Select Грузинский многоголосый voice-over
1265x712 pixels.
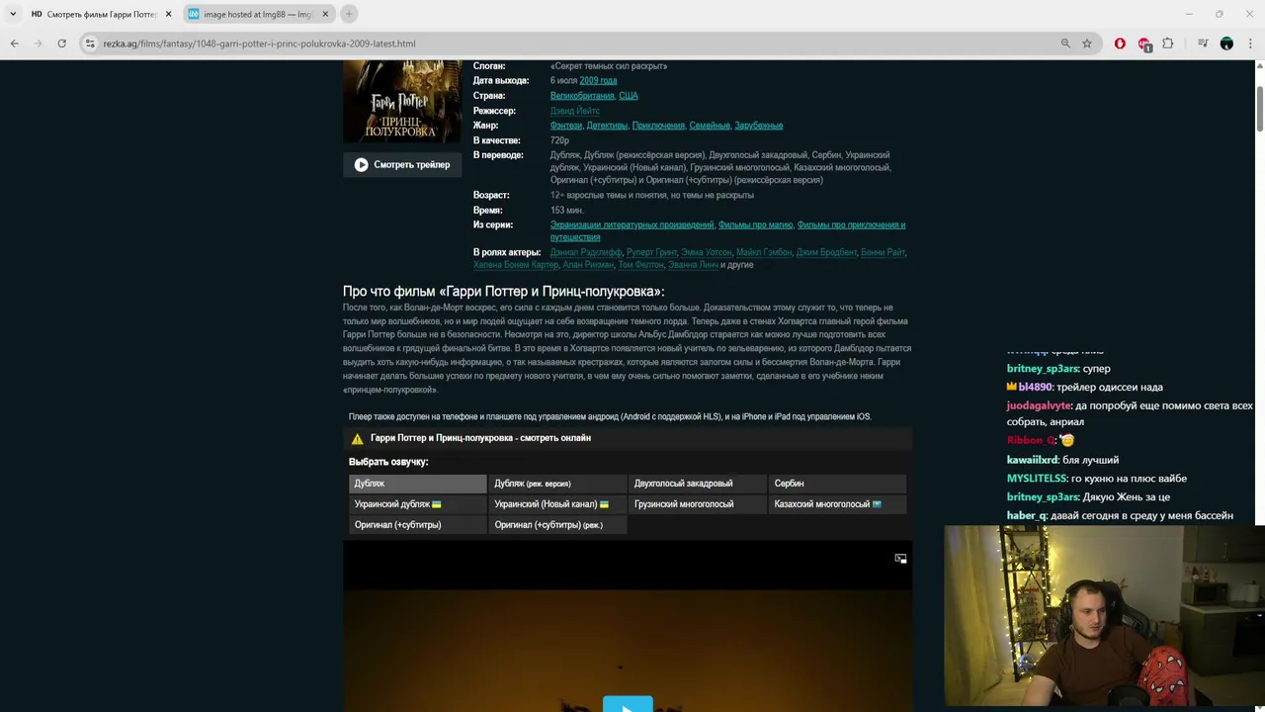pos(698,504)
